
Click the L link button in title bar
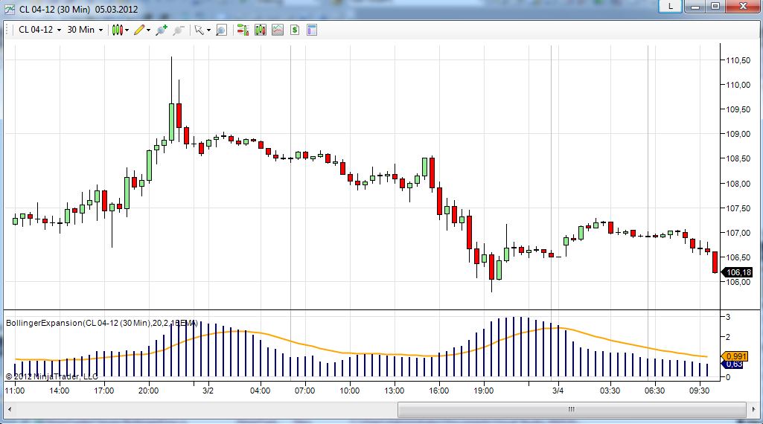tap(670, 6)
